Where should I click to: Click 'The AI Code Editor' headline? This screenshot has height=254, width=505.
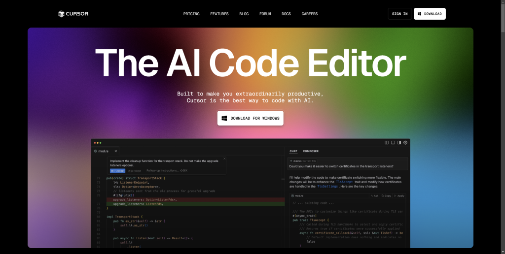coord(251,63)
